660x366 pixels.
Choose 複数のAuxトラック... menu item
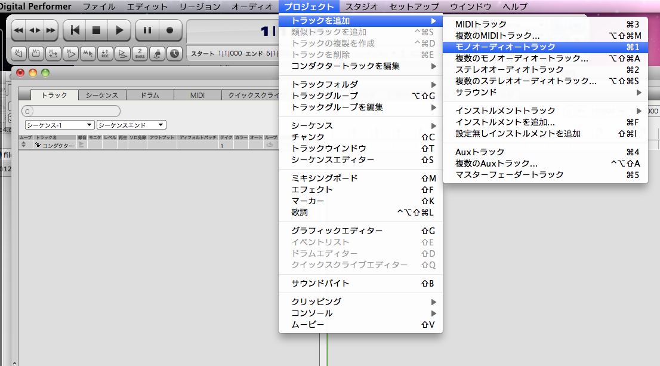(x=545, y=164)
